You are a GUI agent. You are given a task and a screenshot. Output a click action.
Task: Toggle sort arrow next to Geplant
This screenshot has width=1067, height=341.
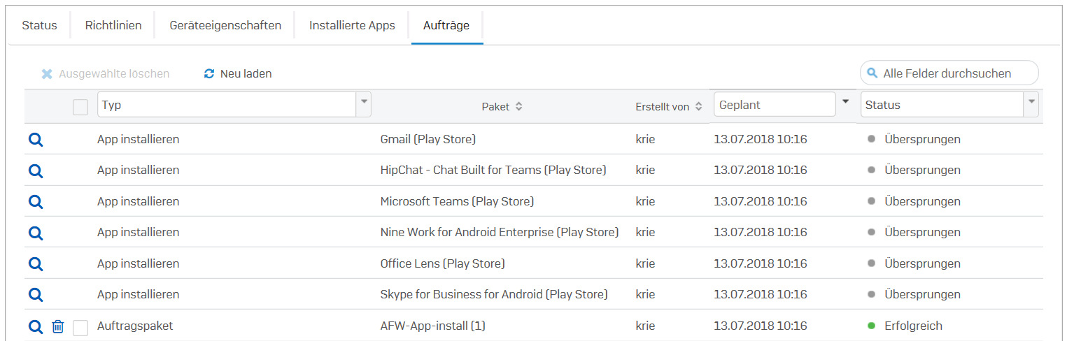point(845,102)
